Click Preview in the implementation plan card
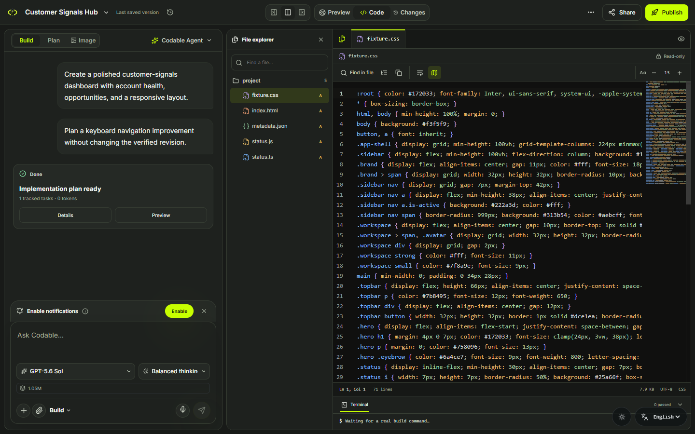Screen dimensions: 695x434 tap(161, 215)
